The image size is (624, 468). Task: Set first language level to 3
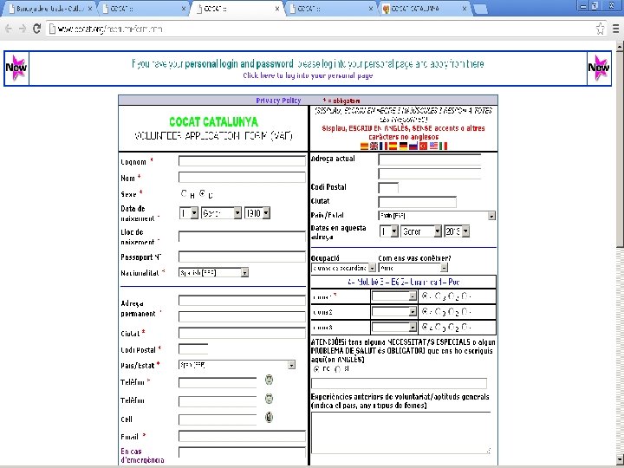[439, 296]
